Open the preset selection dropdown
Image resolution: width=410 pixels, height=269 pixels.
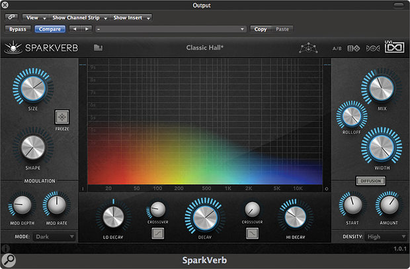171,29
